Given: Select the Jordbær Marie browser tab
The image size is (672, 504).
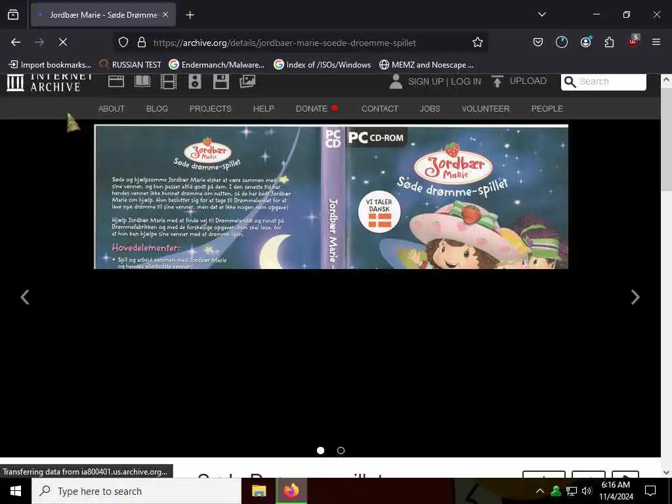Looking at the screenshot, I should 103,15.
